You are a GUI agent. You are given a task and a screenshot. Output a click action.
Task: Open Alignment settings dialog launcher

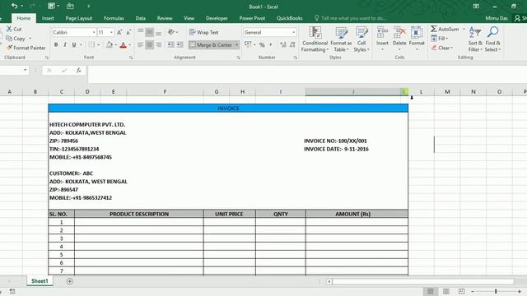point(238,58)
